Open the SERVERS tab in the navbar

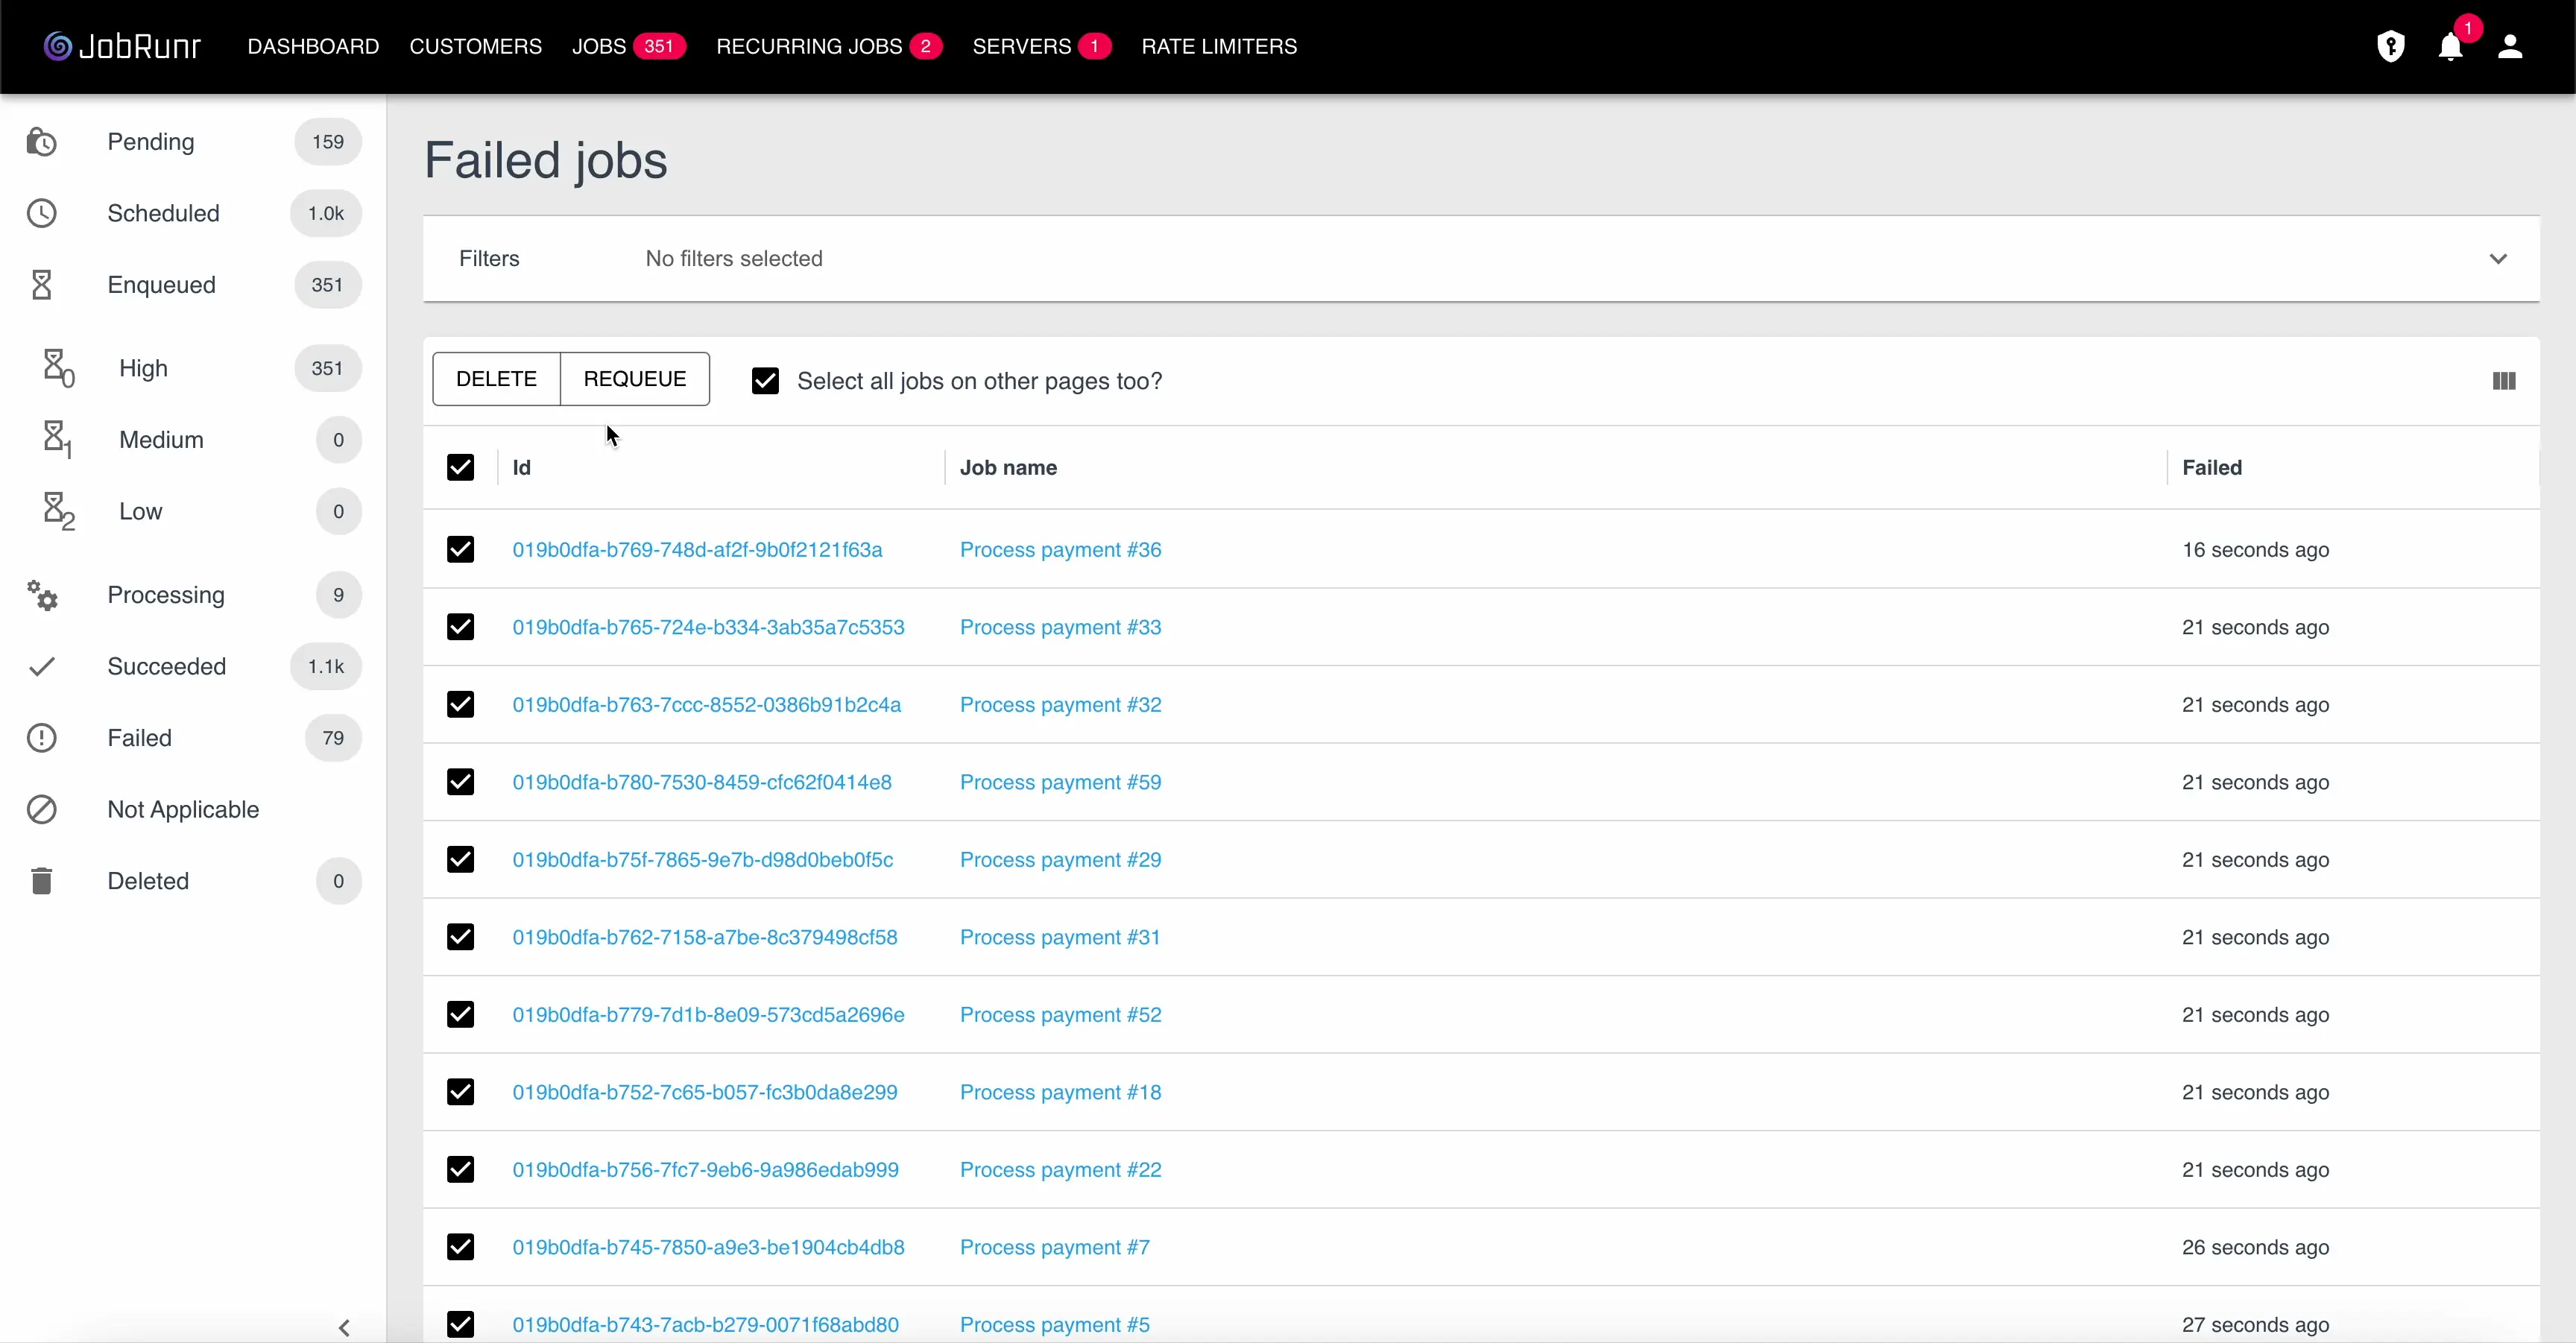[1022, 46]
